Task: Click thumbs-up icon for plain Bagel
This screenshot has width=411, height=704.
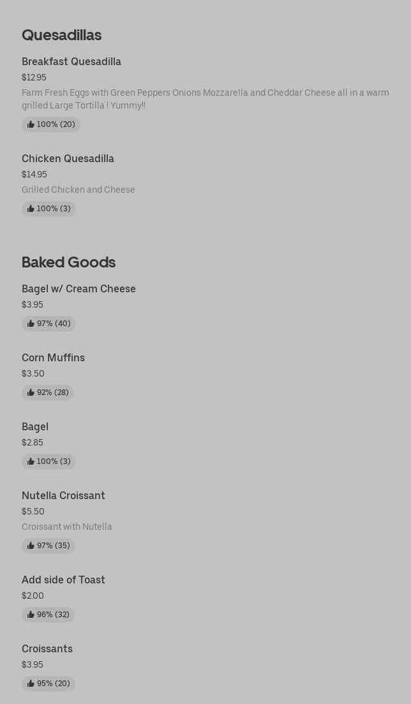Action: 31,461
